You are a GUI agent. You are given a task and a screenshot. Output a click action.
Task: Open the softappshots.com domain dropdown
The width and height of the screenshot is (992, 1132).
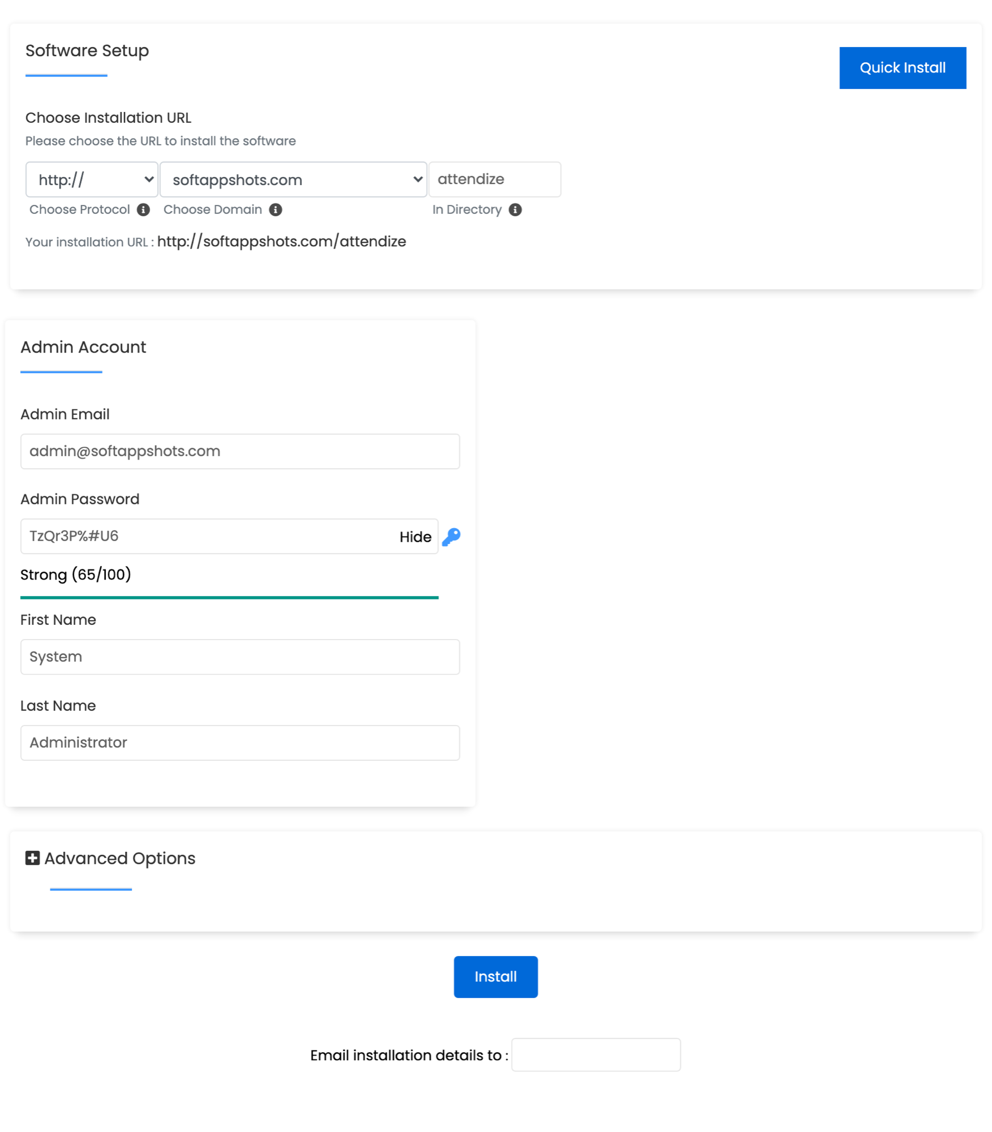(293, 179)
